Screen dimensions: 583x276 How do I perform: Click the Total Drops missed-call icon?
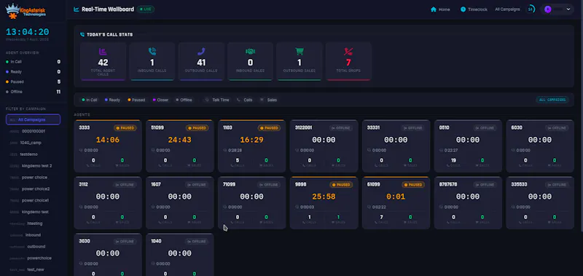pyautogui.click(x=348, y=52)
